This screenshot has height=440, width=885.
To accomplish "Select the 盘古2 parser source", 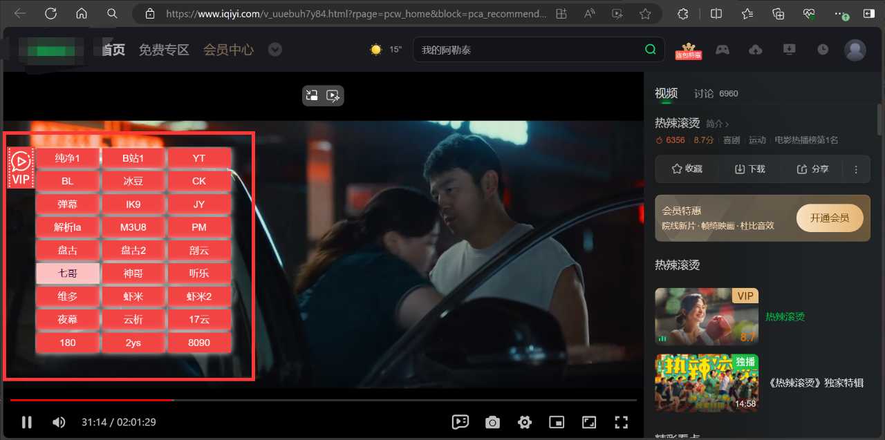I will (x=133, y=250).
